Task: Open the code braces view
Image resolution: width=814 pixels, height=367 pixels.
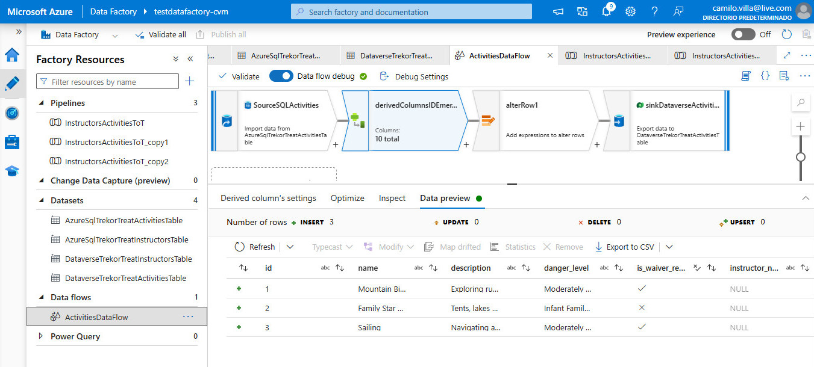Action: [x=765, y=76]
